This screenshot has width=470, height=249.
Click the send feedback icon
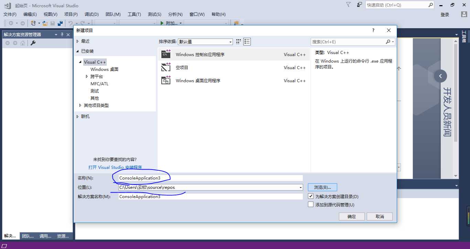click(360, 5)
